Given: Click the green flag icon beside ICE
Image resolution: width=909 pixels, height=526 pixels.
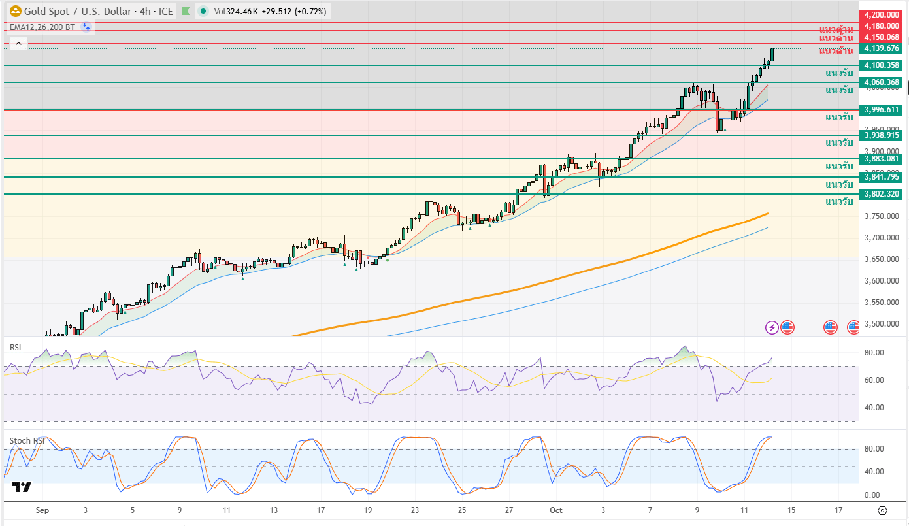Looking at the screenshot, I should tap(186, 11).
